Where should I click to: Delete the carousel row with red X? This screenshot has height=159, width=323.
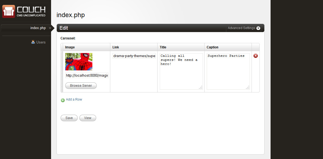[x=255, y=56]
